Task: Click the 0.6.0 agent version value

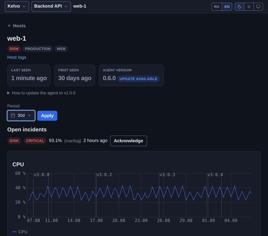Action: click(x=109, y=78)
